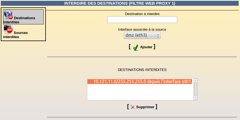Click the globe icon for Destinations interdites
Screen dimensions: 240x120
[x=8, y=15]
